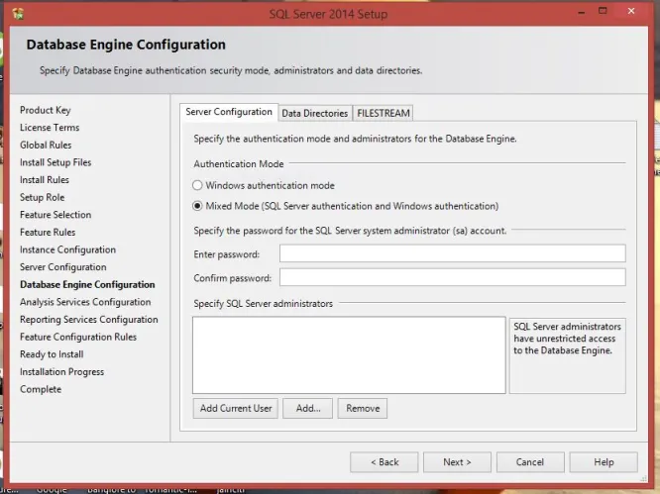660x494 pixels.
Task: Open the Help button
Action: click(x=603, y=461)
